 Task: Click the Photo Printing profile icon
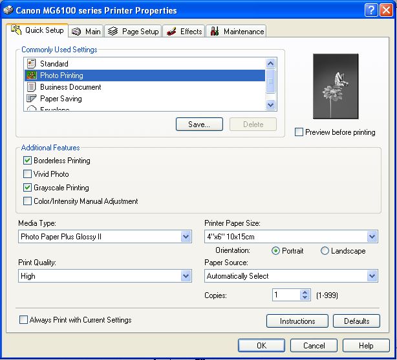(x=30, y=75)
